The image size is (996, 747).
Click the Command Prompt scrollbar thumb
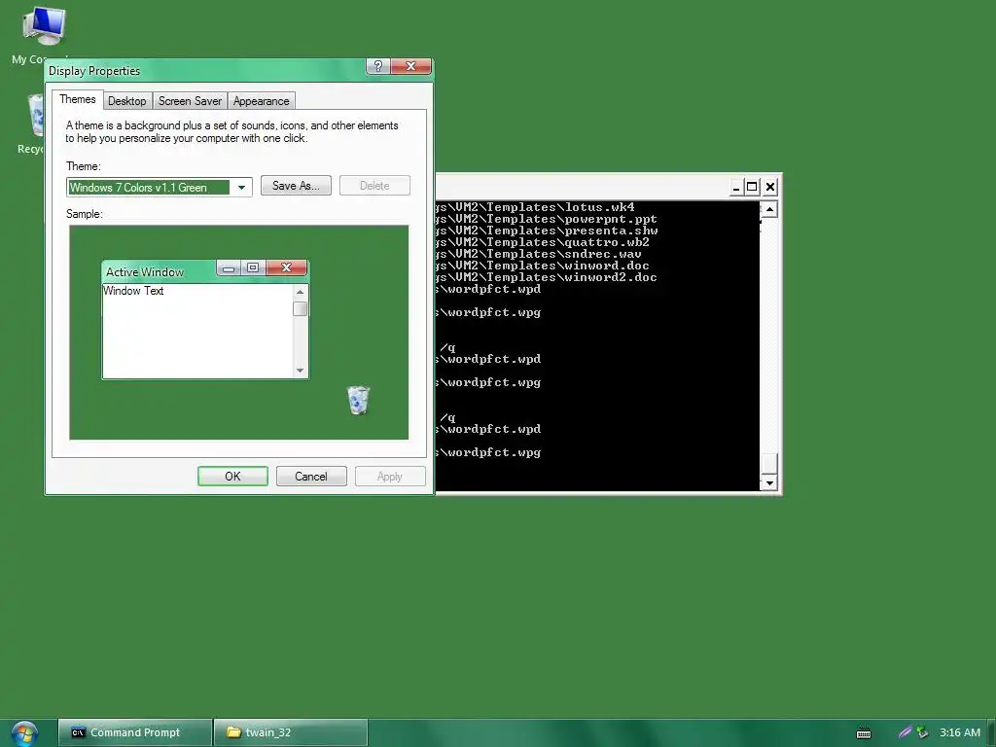click(769, 463)
